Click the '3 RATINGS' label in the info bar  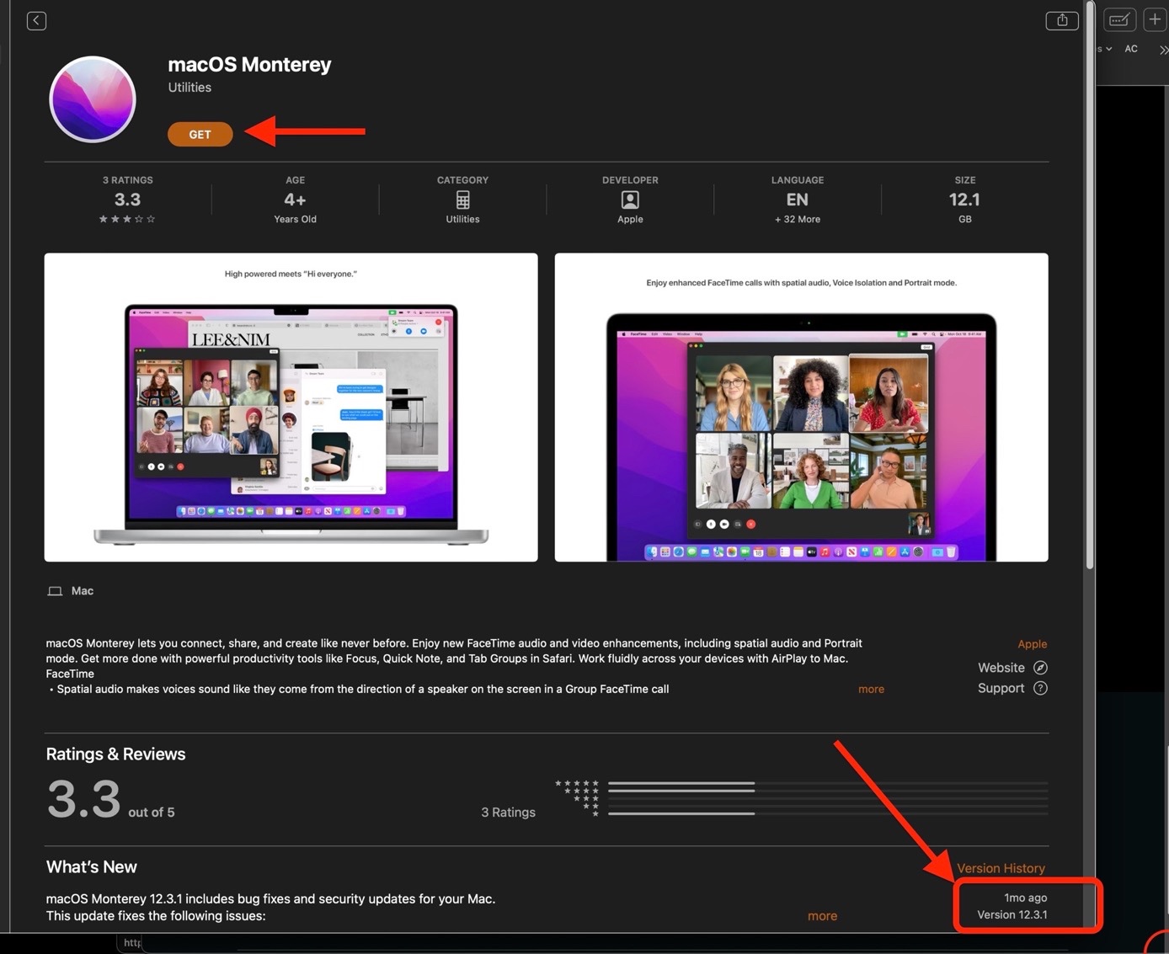pyautogui.click(x=128, y=180)
